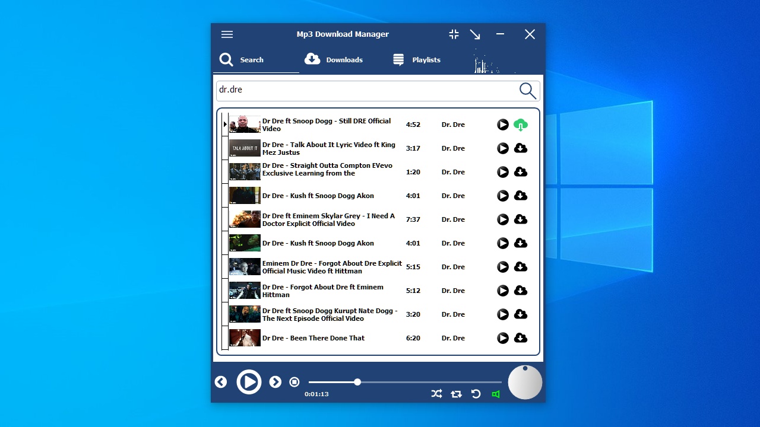760x427 pixels.
Task: Click the Still DRE video thumbnail
Action: [245, 125]
